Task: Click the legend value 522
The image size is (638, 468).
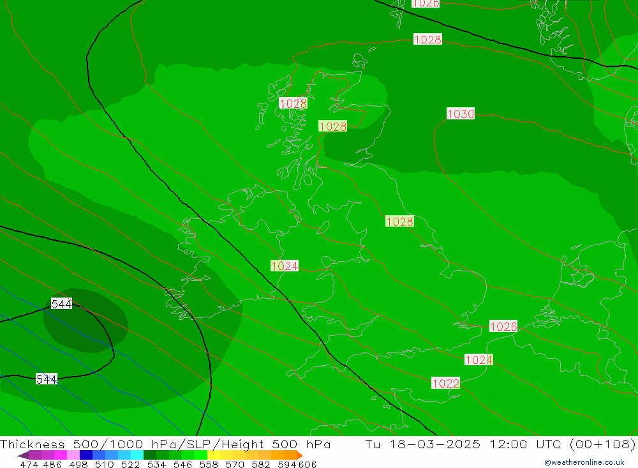Action: tap(130, 464)
